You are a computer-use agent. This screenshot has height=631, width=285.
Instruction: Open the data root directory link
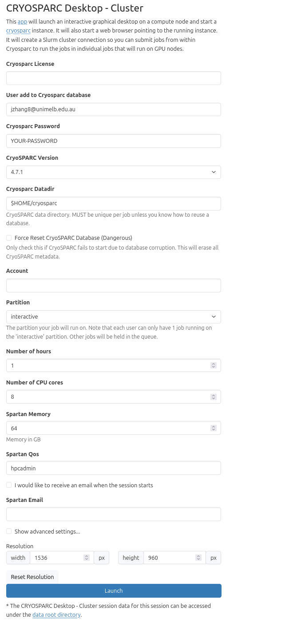tap(56, 615)
